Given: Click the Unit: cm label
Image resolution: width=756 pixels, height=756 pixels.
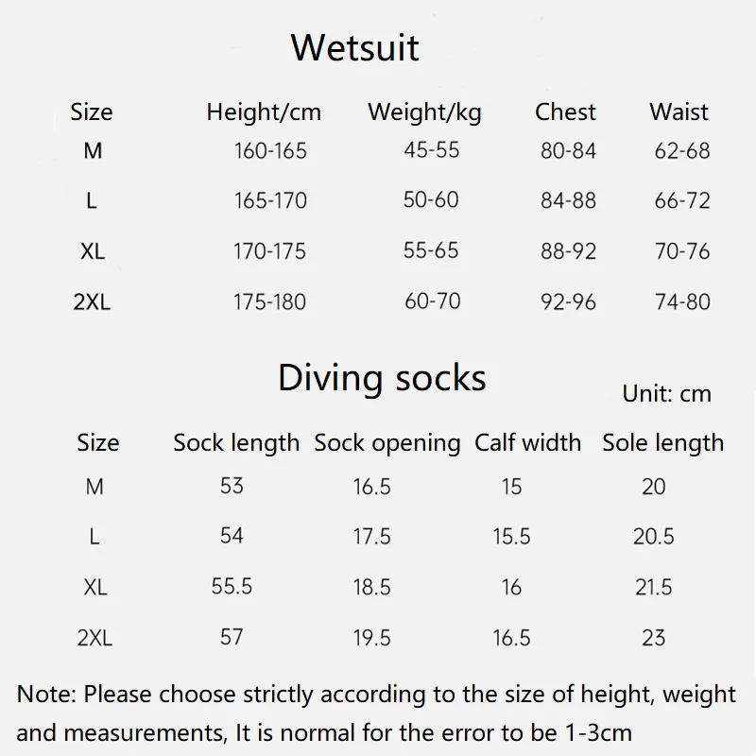Looking at the screenshot, I should tap(666, 393).
